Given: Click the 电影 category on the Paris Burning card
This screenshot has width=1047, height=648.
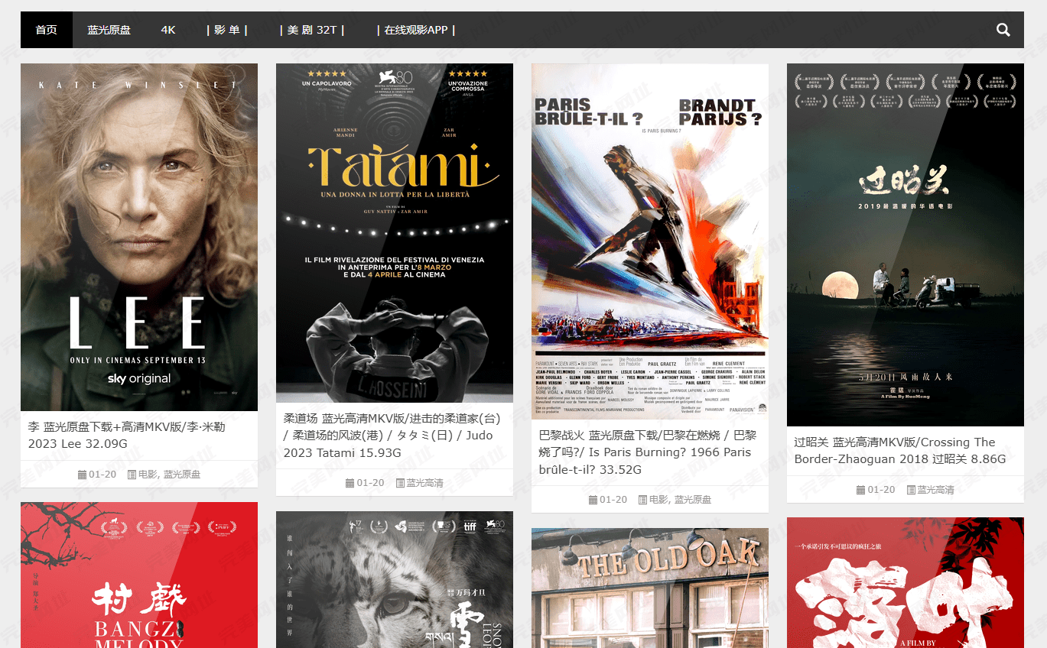Looking at the screenshot, I should [658, 500].
